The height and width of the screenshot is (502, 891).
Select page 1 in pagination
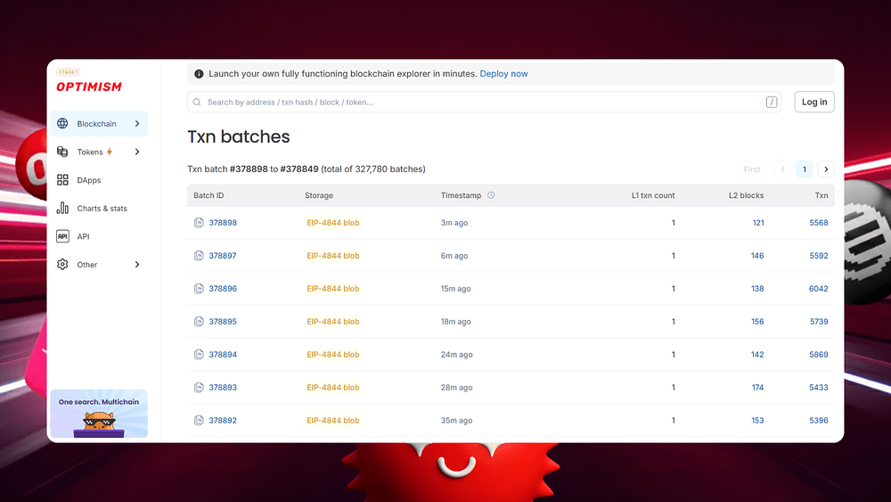tap(804, 169)
